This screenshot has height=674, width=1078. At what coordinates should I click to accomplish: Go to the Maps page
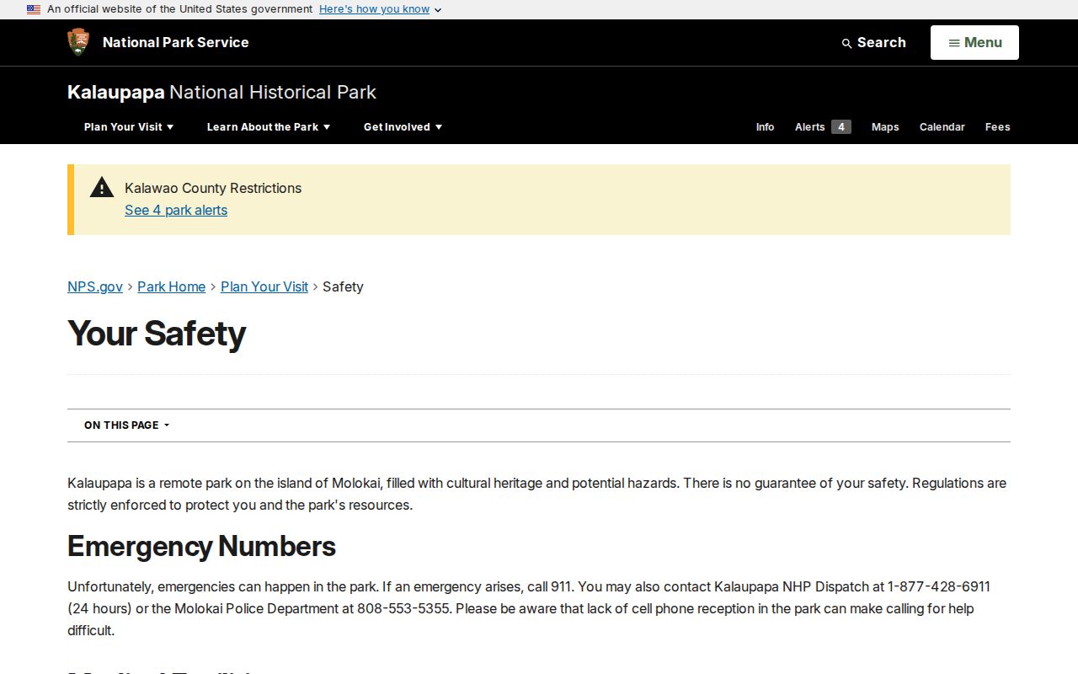(x=885, y=127)
